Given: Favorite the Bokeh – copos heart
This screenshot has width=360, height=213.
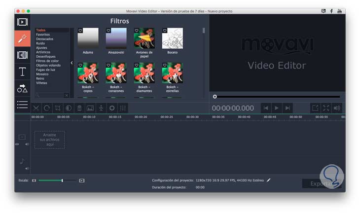Looking at the screenshot, I should pos(80,65).
